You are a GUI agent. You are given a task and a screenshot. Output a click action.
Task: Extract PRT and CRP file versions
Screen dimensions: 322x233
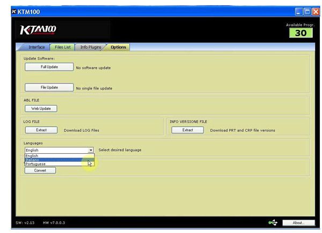(187, 130)
